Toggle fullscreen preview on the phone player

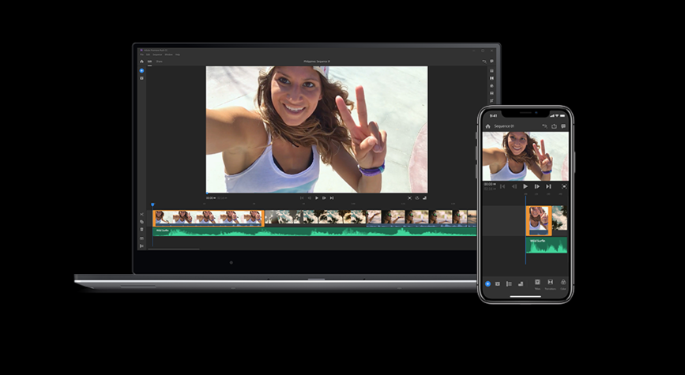(564, 186)
